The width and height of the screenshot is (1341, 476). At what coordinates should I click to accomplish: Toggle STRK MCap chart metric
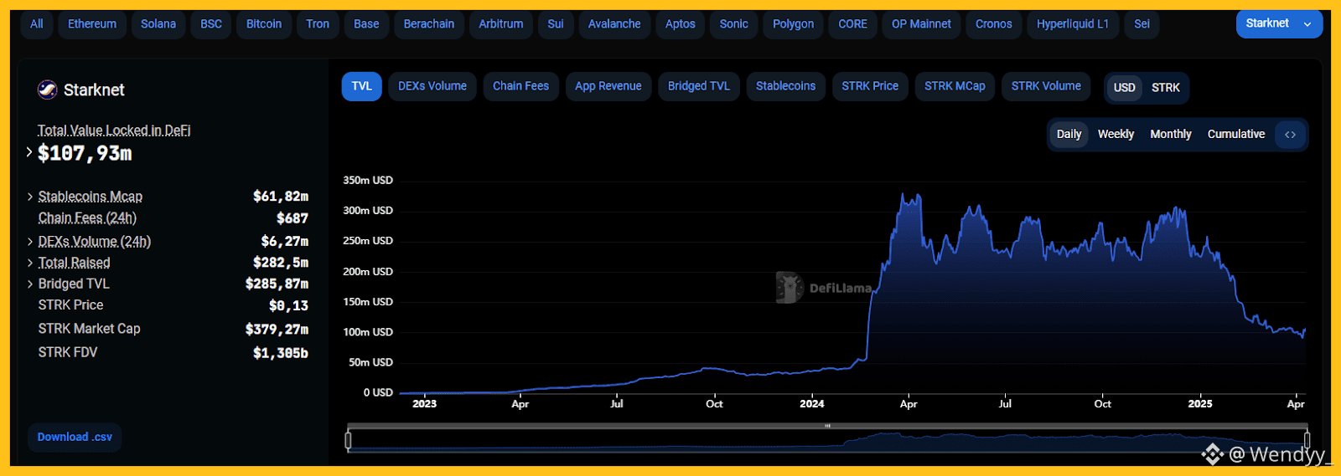(x=955, y=86)
